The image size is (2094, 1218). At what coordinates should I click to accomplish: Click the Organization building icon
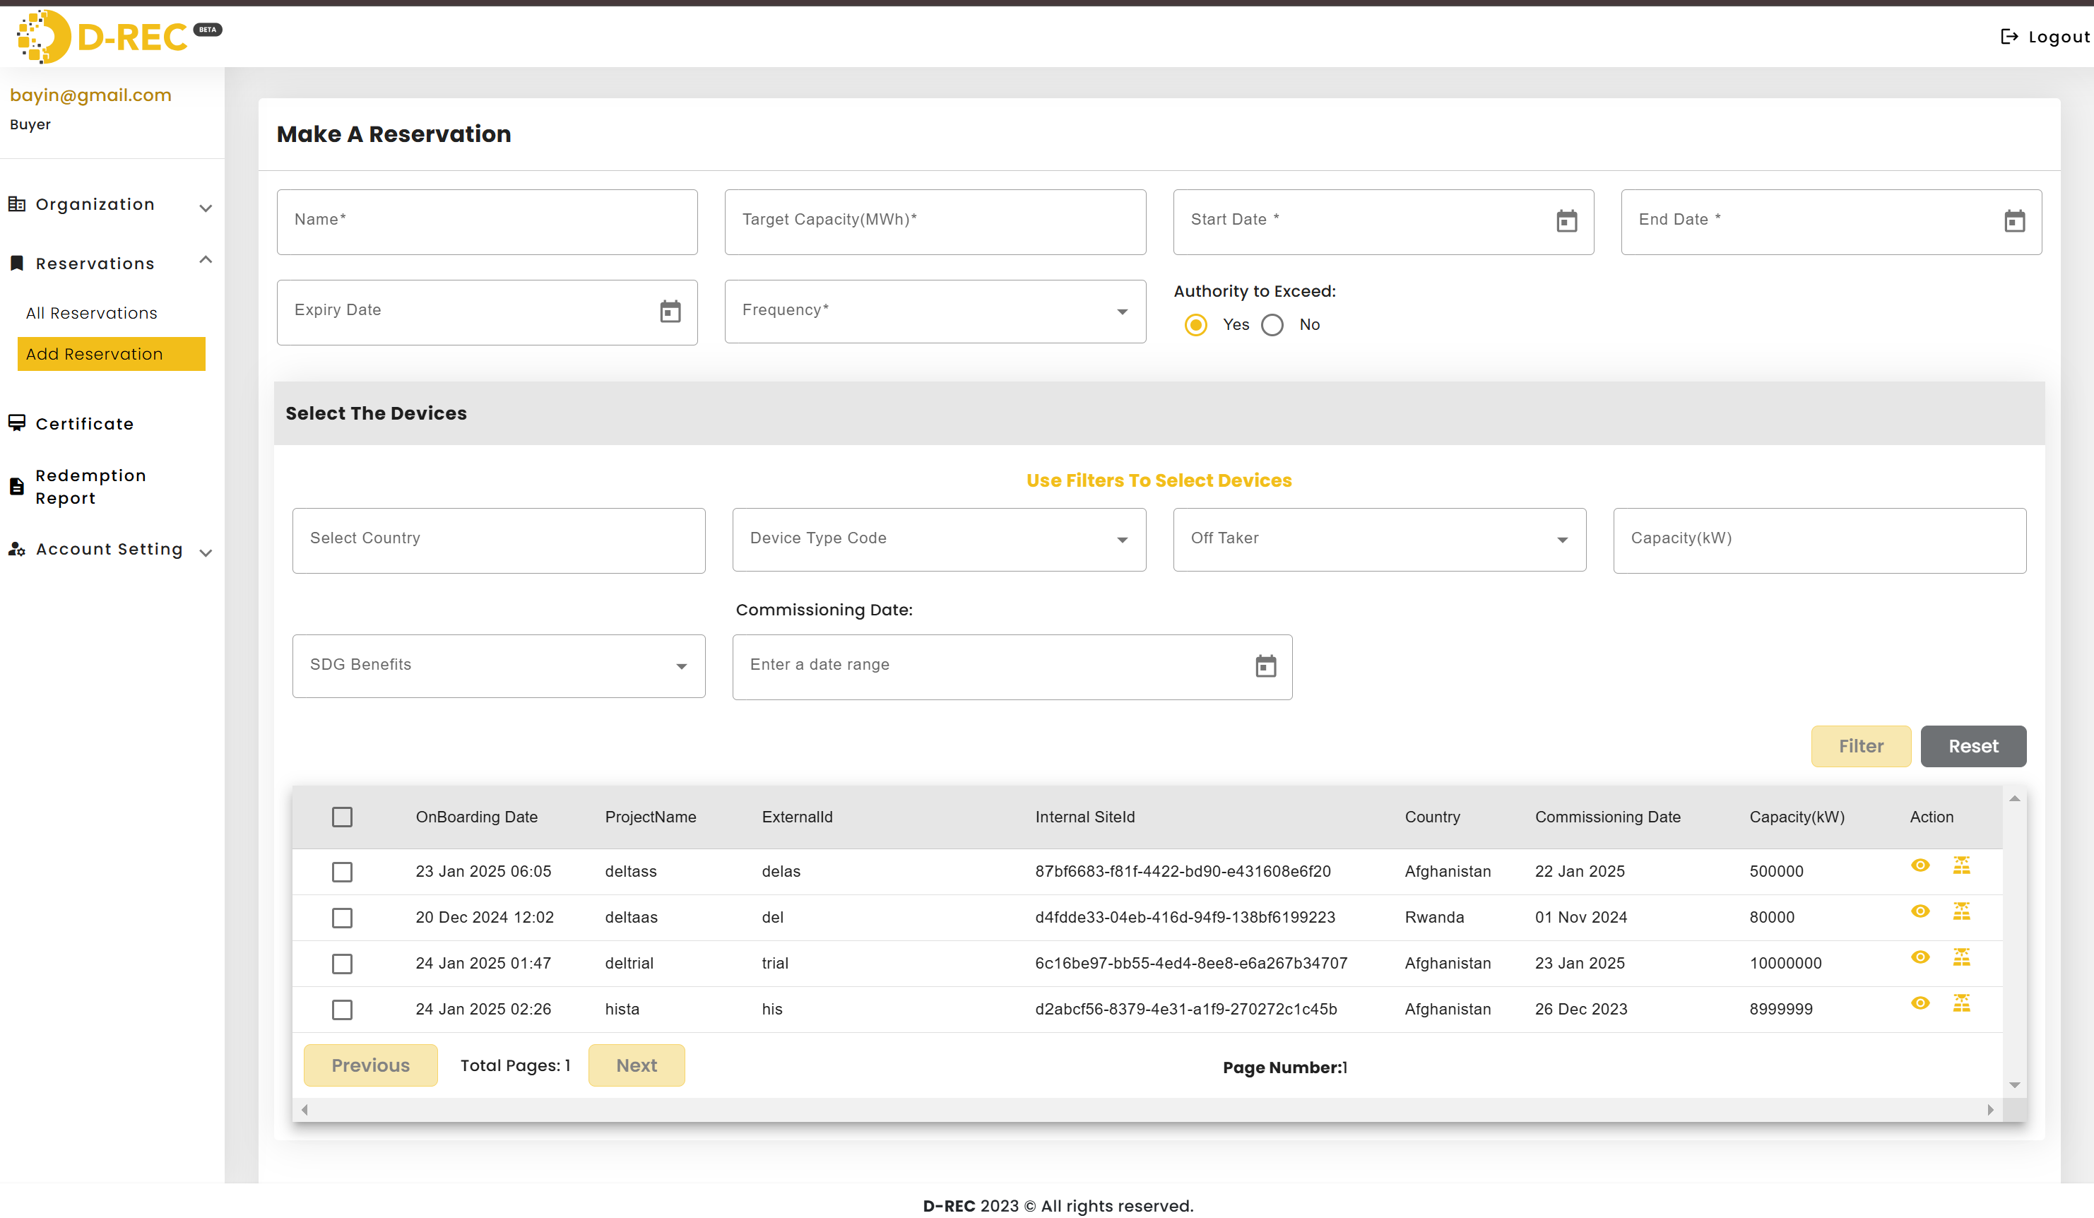click(x=17, y=203)
